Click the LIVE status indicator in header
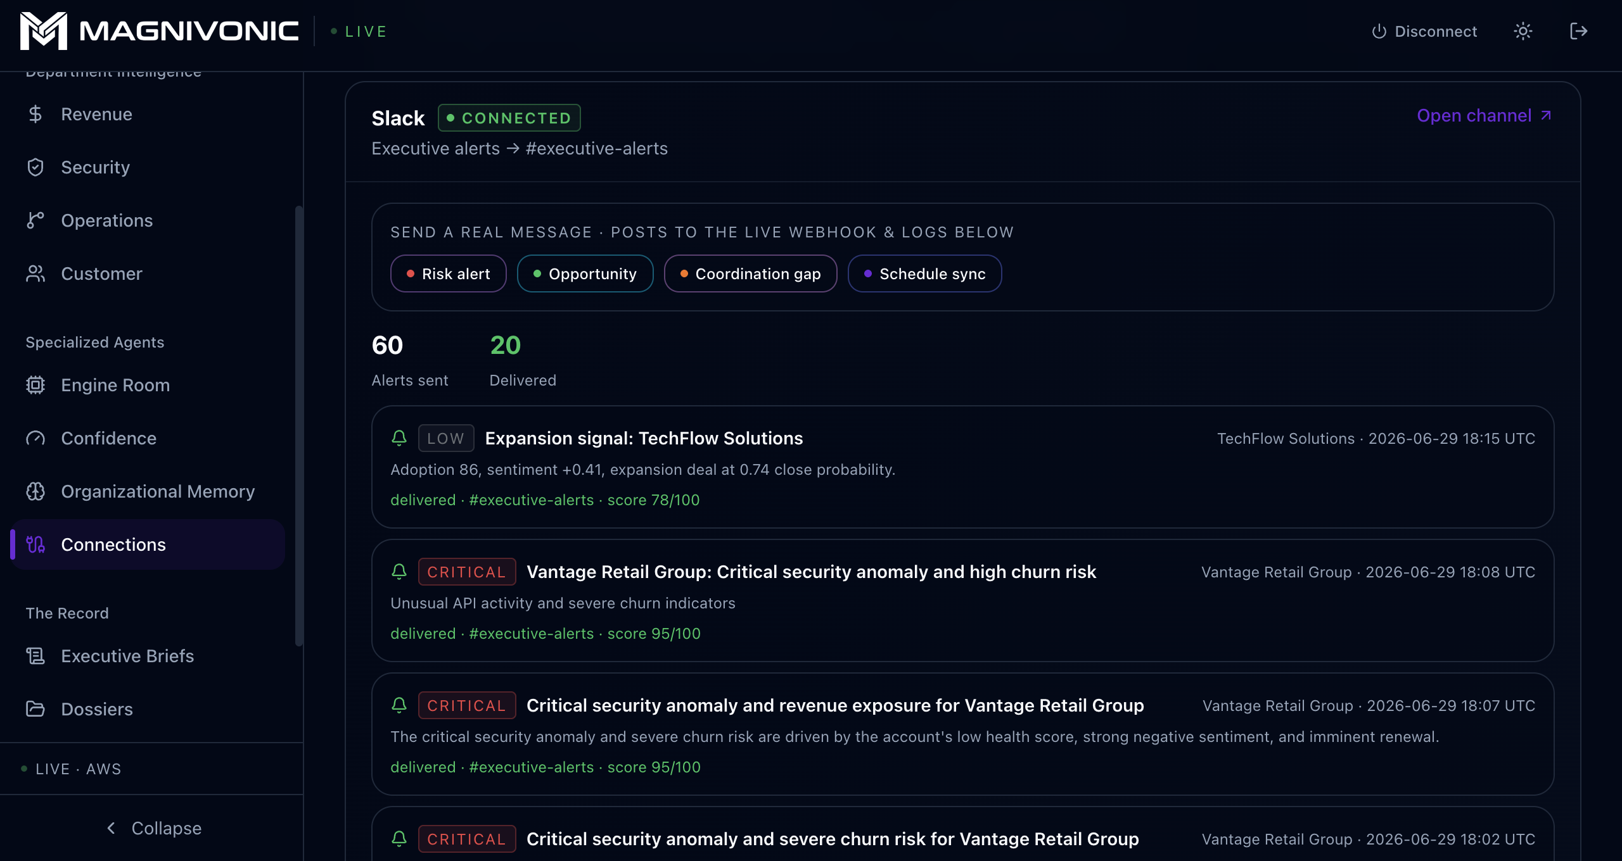Viewport: 1622px width, 861px height. coord(359,31)
